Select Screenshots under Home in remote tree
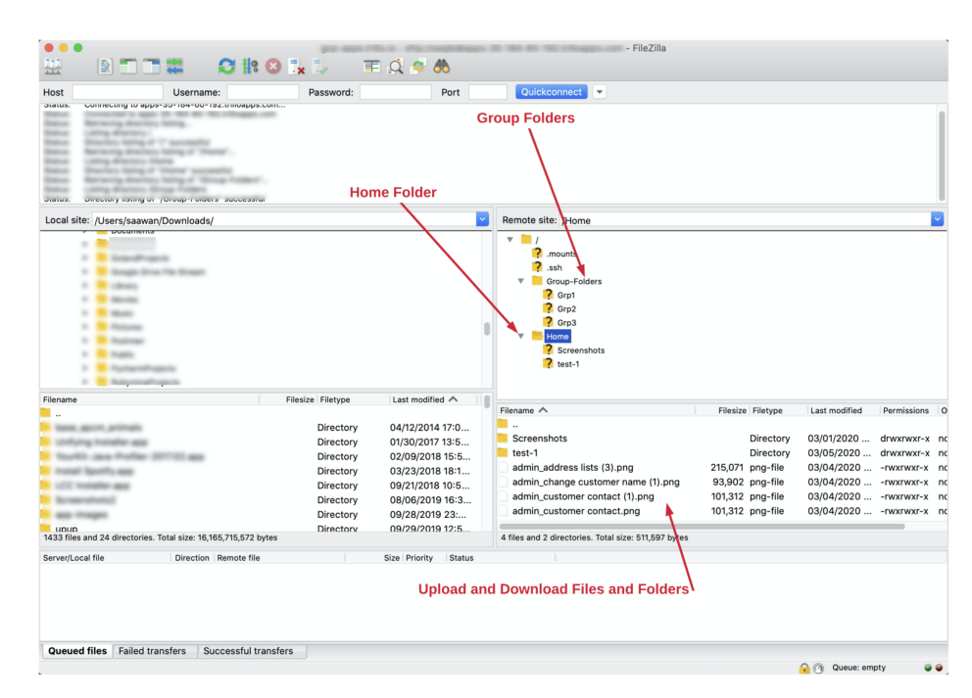972x698 pixels. coord(580,349)
